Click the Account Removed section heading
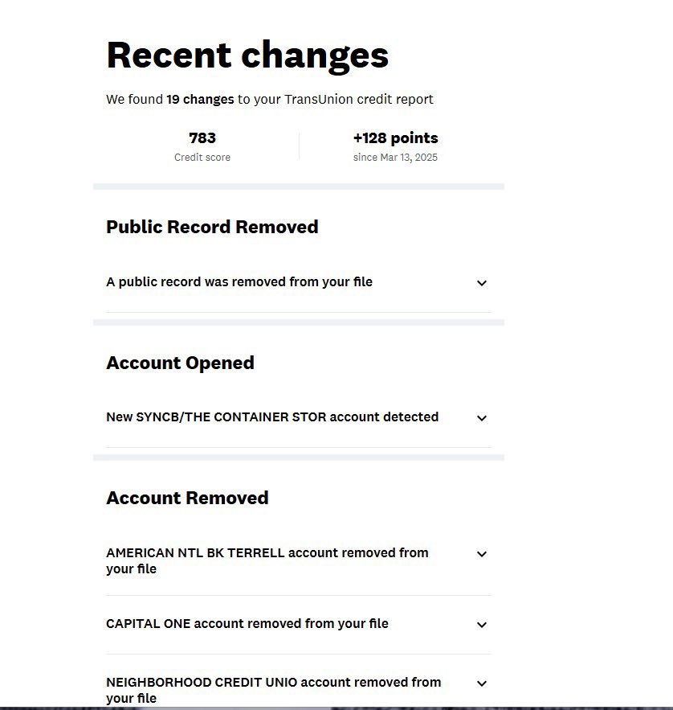The width and height of the screenshot is (673, 710). (187, 499)
